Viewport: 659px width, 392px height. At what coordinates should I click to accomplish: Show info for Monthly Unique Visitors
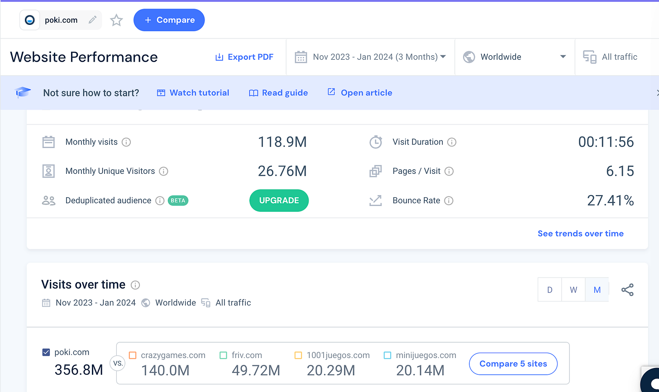click(x=164, y=171)
